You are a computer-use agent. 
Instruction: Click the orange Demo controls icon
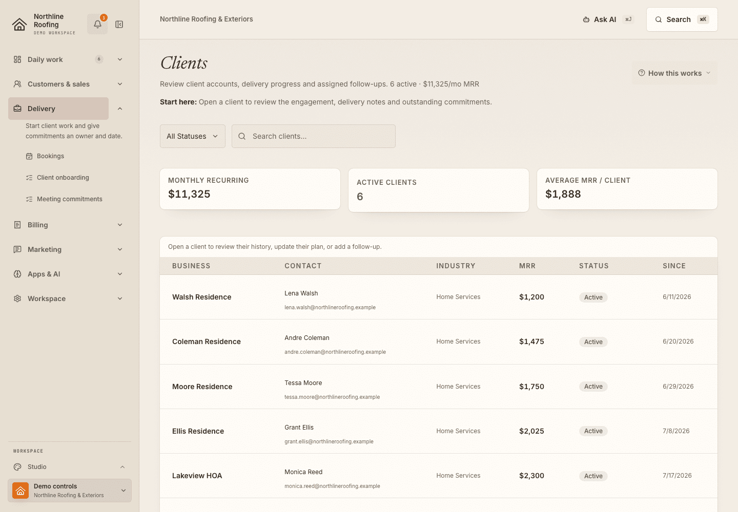[x=20, y=490]
